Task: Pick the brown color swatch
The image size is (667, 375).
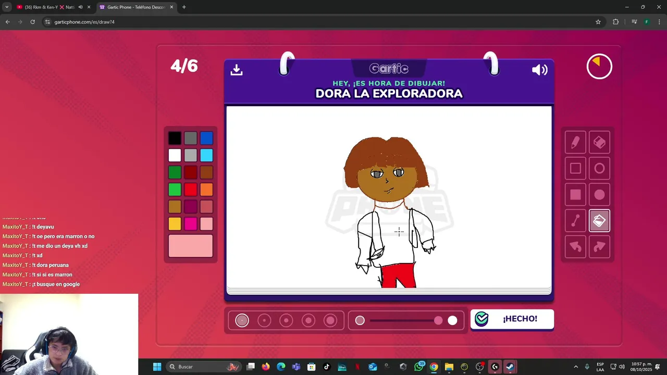Action: (x=206, y=172)
